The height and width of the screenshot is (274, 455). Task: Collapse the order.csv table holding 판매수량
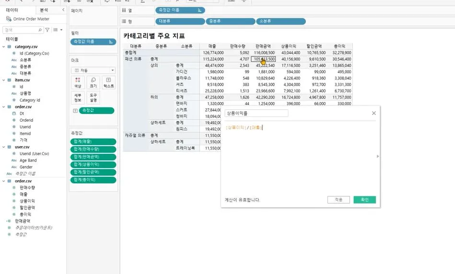click(x=4, y=181)
